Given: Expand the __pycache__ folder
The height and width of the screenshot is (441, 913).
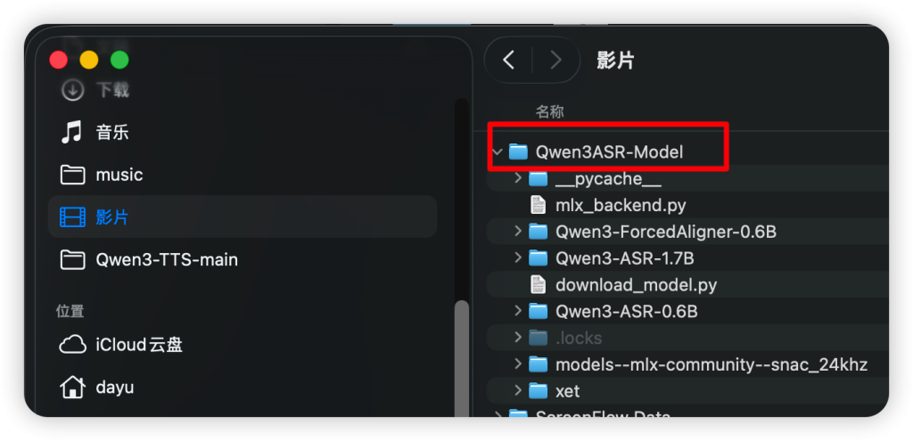Looking at the screenshot, I should [518, 179].
